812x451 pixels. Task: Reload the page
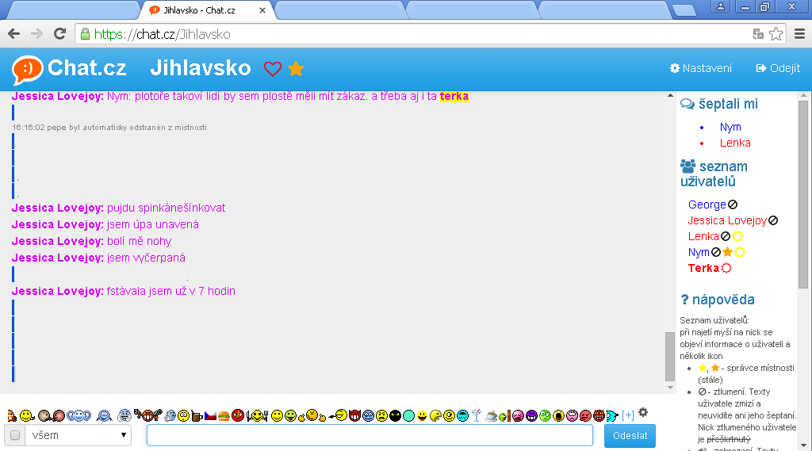click(x=60, y=34)
